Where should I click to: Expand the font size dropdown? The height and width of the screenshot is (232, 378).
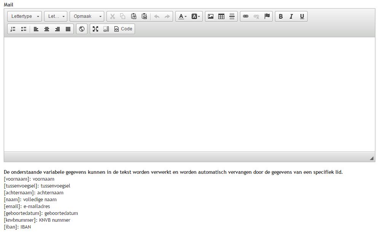(x=56, y=16)
